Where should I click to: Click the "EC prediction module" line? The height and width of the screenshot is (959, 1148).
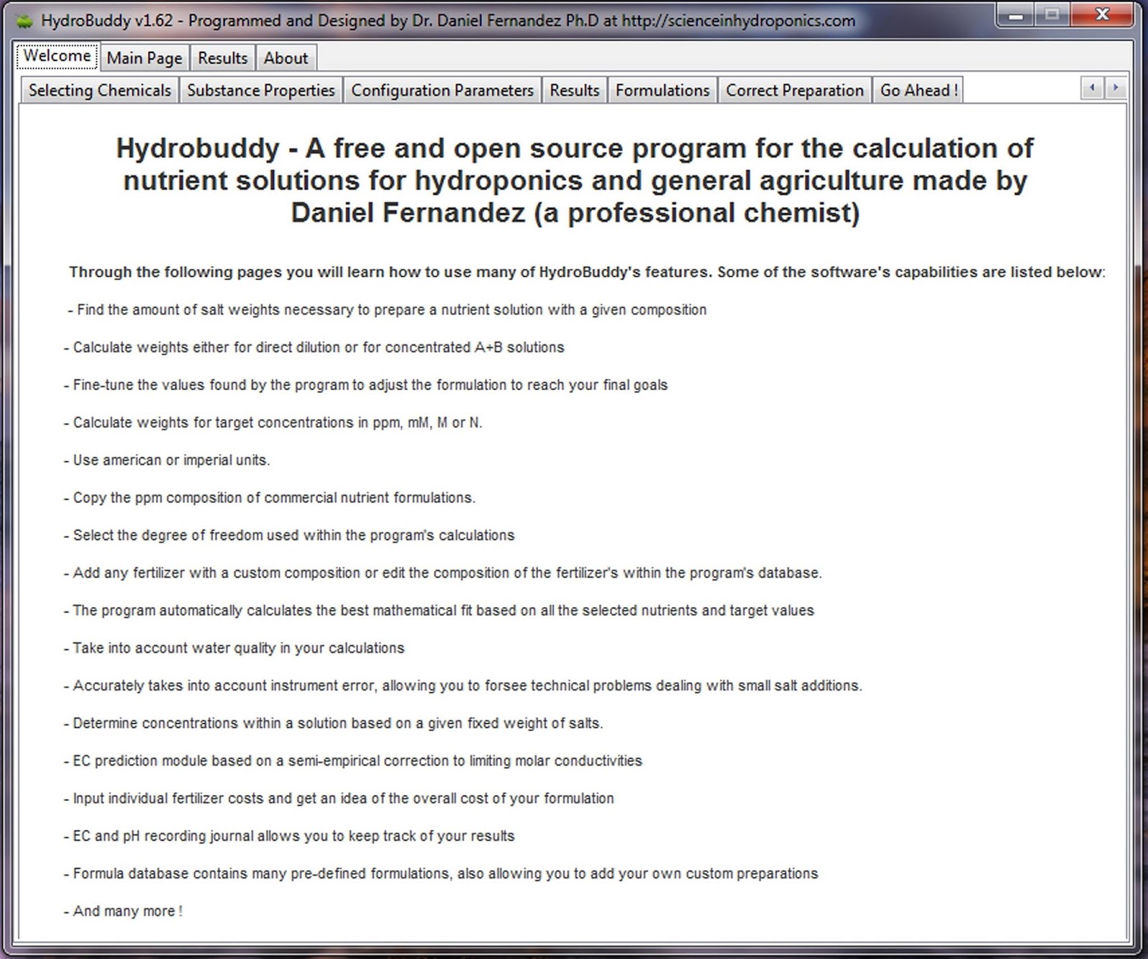point(352,761)
